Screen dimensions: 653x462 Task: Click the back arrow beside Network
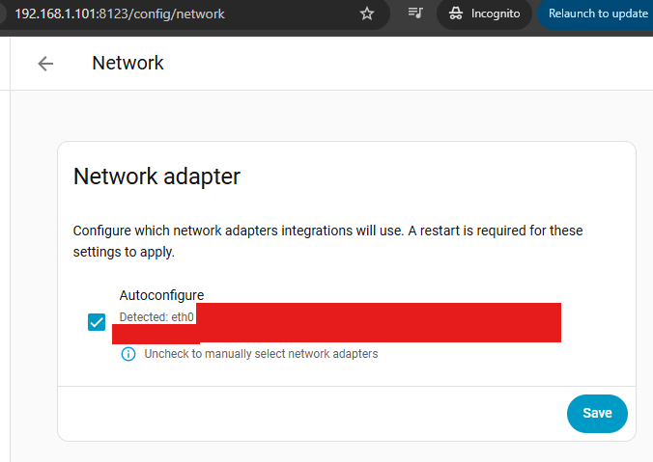pyautogui.click(x=45, y=64)
